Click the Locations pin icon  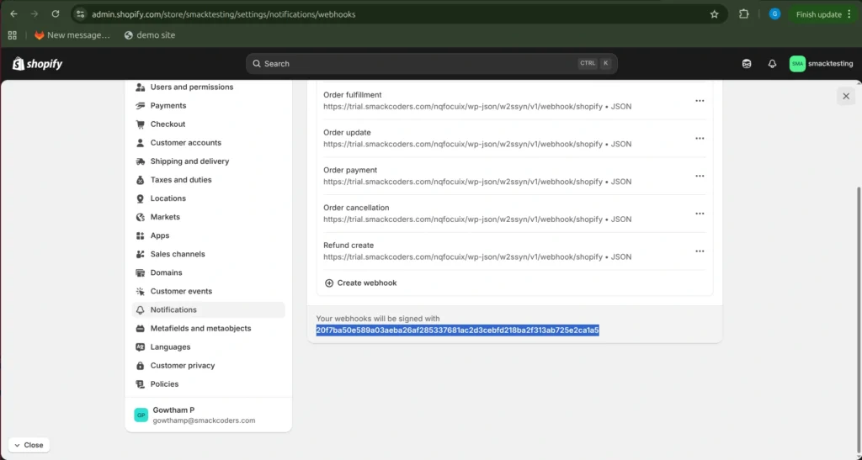pos(141,198)
